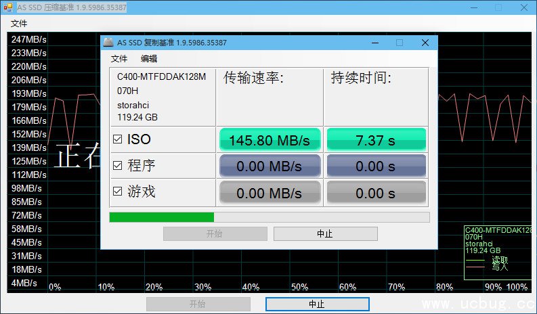
Task: Click disabled 开始 button in compression benchmark window
Action: tap(198, 304)
